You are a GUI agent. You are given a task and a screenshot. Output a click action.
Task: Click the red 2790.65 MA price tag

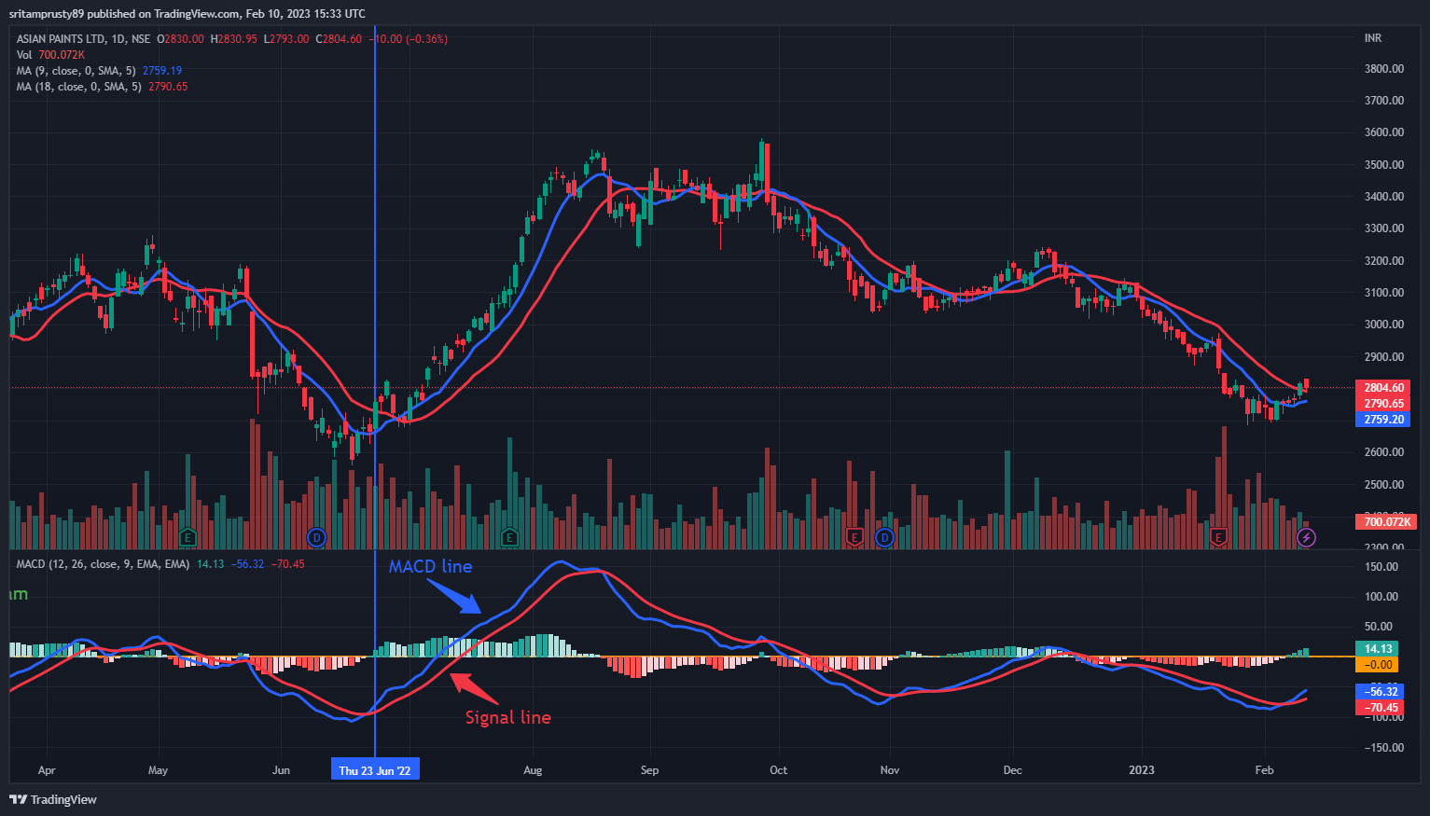(x=1383, y=404)
